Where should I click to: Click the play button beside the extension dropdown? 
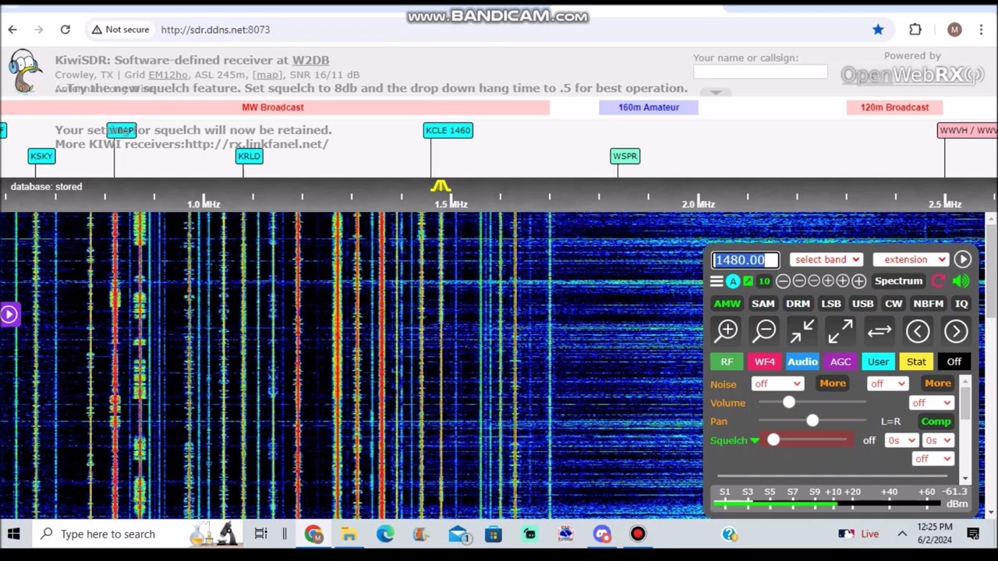(x=962, y=259)
